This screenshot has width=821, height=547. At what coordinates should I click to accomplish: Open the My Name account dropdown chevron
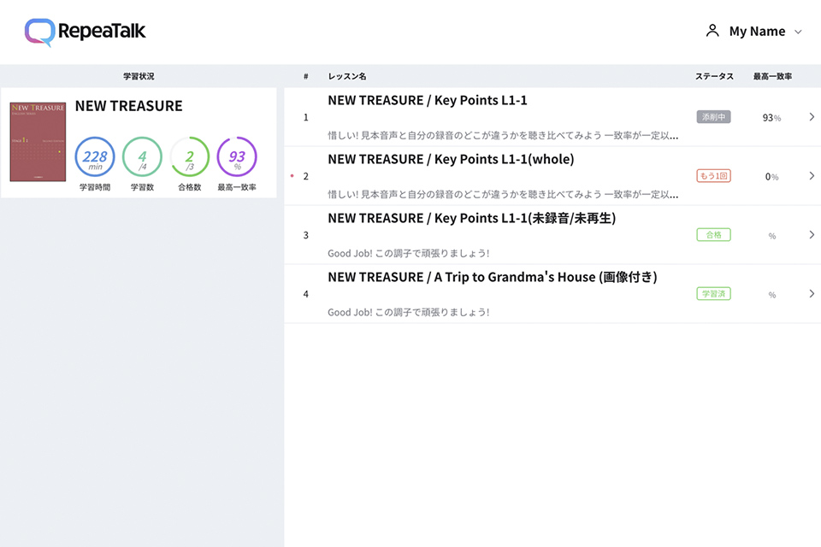coord(798,32)
